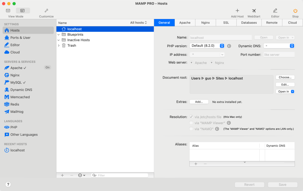Image resolution: width=303 pixels, height=191 pixels.
Task: Select Nginx under Servers & Services
Action: [x=28, y=75]
